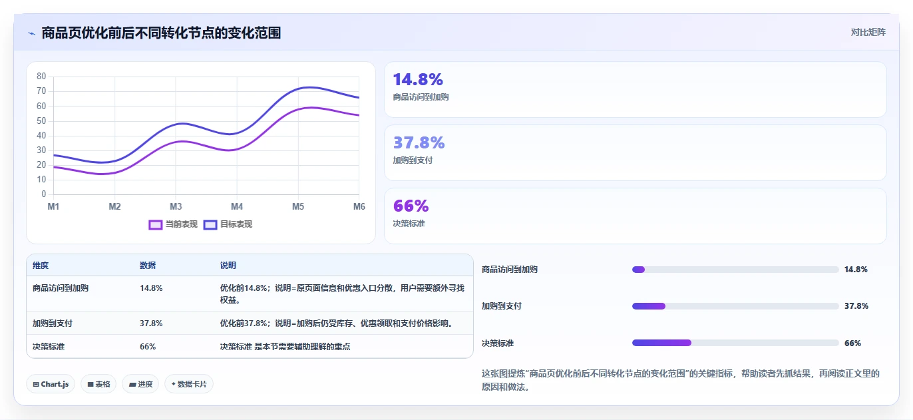Toggle the 当前表现 legend swatch

point(155,224)
